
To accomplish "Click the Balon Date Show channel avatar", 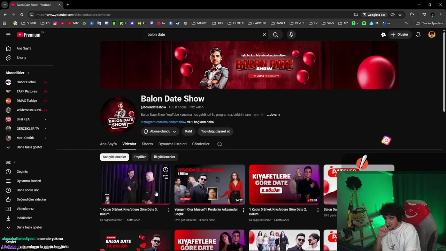I will (x=118, y=115).
